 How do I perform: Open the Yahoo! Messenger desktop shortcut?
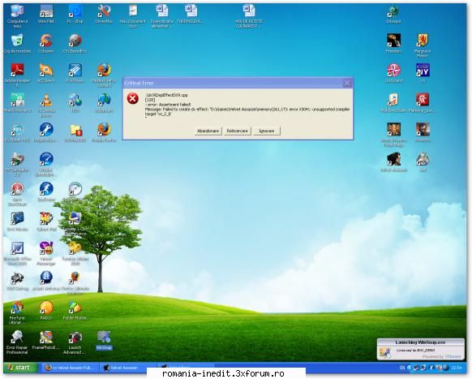pos(46,253)
